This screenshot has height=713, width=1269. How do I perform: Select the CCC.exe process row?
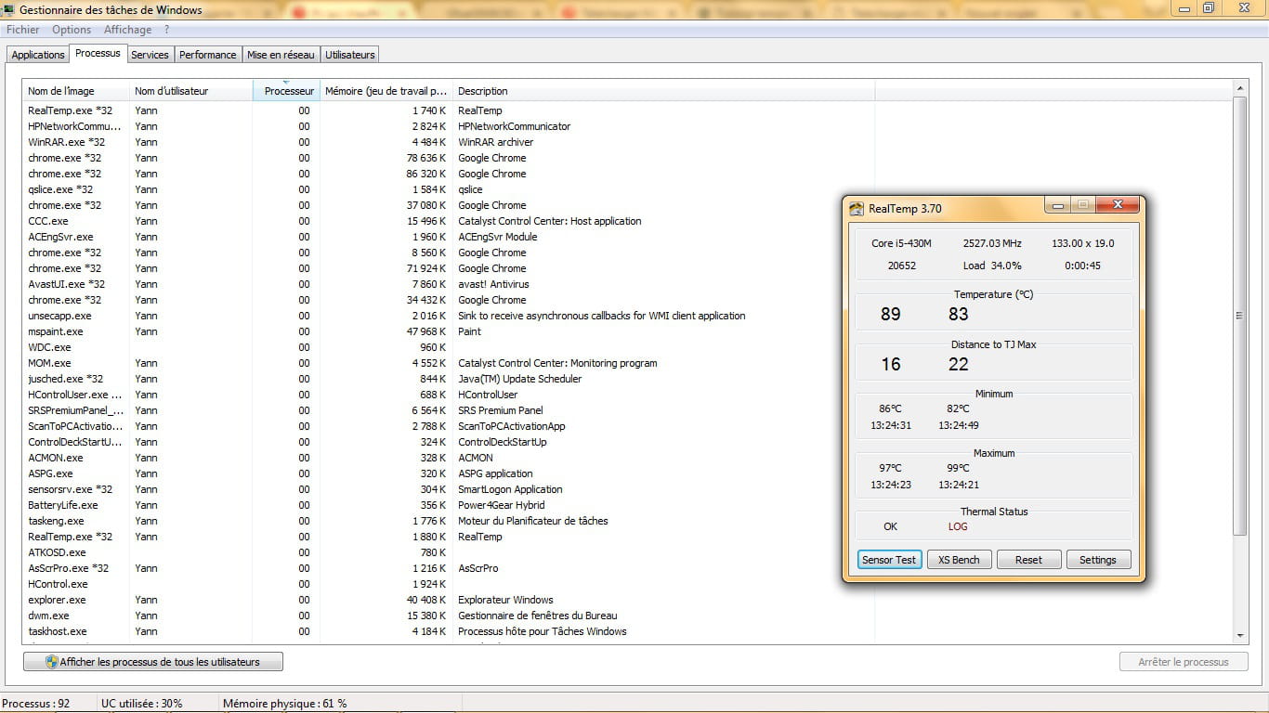coord(449,221)
